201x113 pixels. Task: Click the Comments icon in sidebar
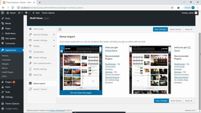[x=3, y=43]
